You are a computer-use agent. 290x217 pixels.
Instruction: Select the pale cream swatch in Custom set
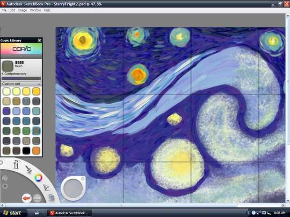pyautogui.click(x=7, y=91)
